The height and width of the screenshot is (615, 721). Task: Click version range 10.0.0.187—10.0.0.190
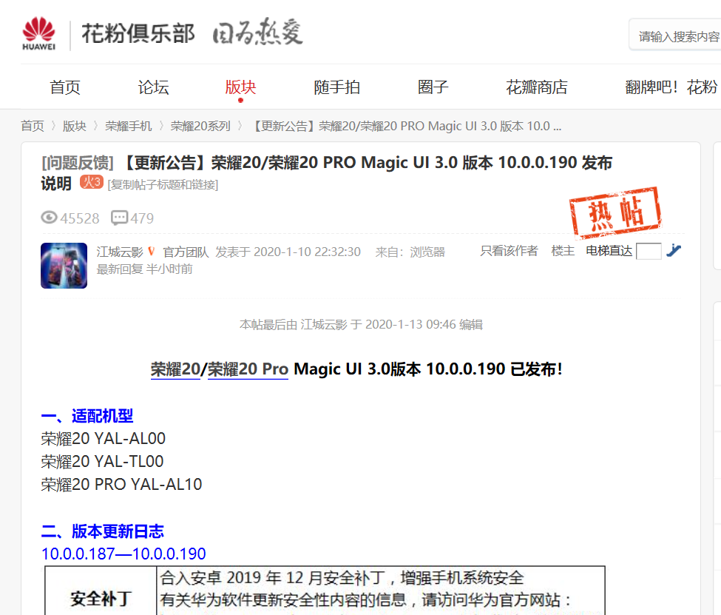(123, 554)
